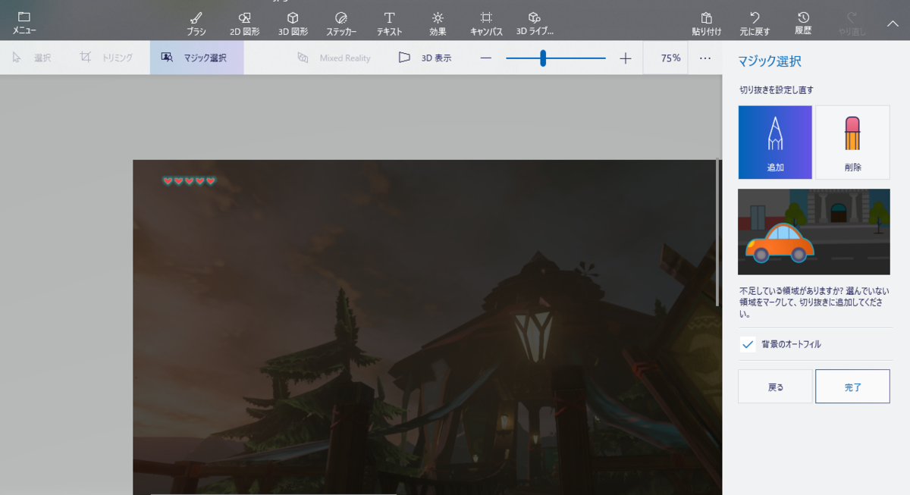
Task: Open the キャンバス canvas settings
Action: tap(486, 23)
